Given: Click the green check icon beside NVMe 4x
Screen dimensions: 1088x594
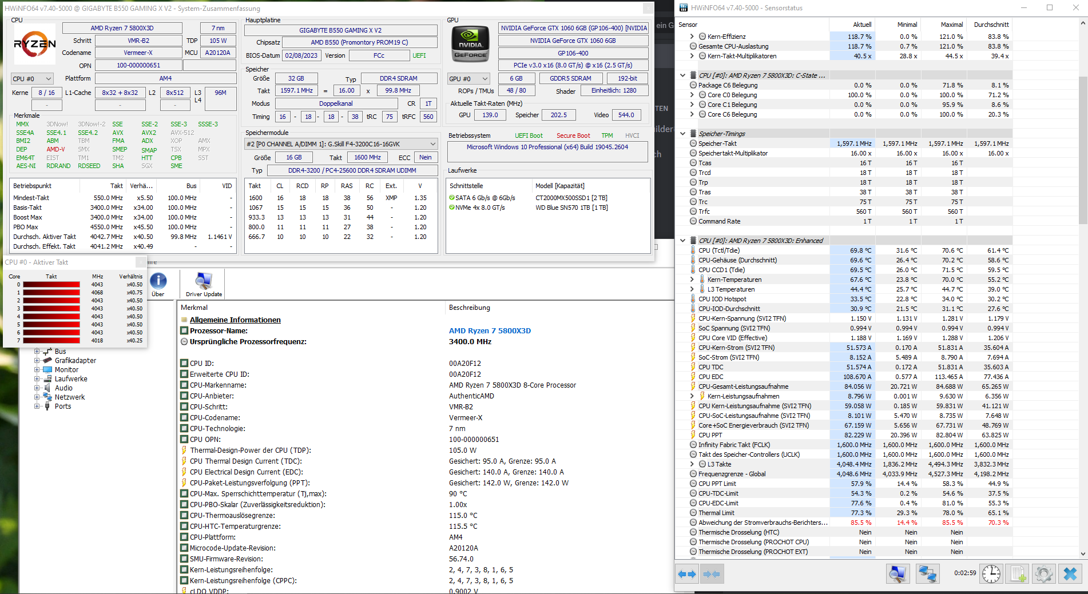Looking at the screenshot, I should point(452,208).
